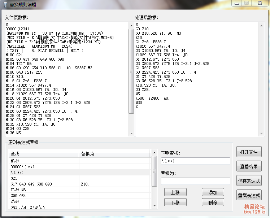Viewport: 270px width, 218px height.
Task: Select the G21 rule row
Action: pos(80,178)
